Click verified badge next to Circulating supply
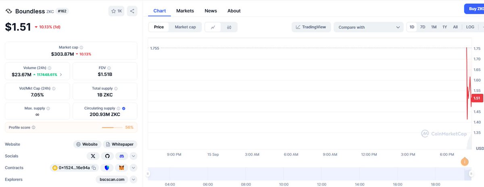Viewport: 484px width, 187px height. [123, 108]
